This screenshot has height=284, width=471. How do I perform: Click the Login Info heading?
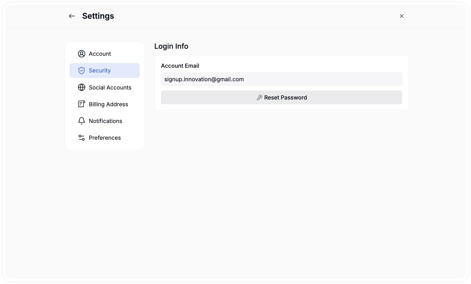(171, 46)
